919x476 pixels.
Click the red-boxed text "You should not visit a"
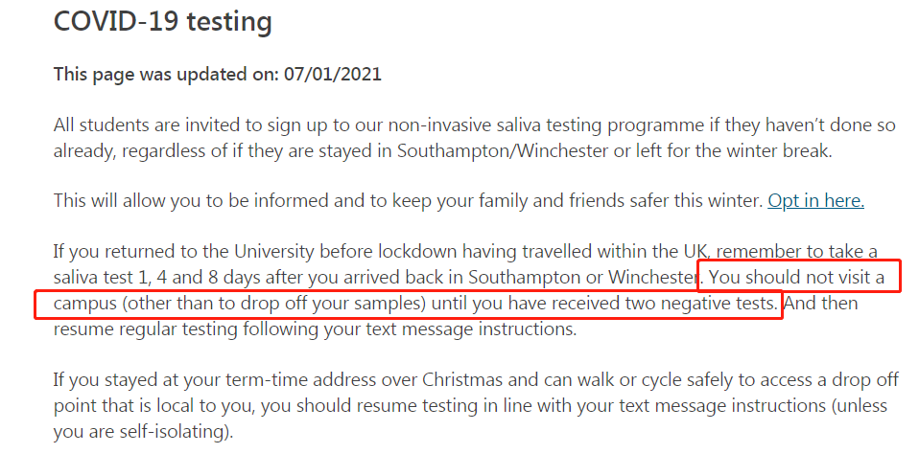click(802, 279)
